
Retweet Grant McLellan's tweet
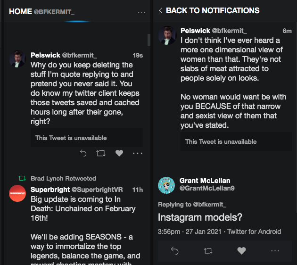point(208,251)
